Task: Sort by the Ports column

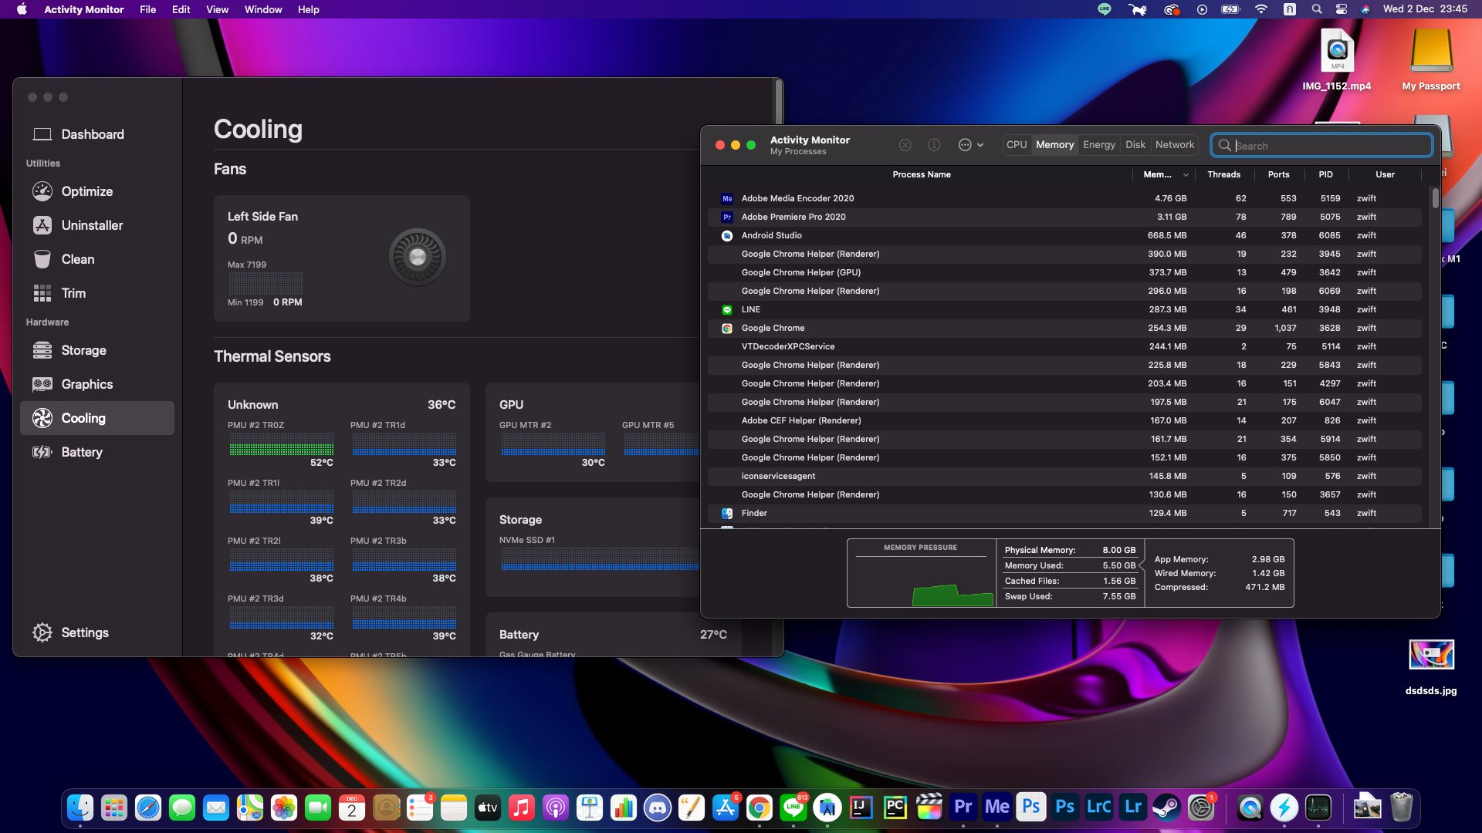Action: pos(1278,175)
